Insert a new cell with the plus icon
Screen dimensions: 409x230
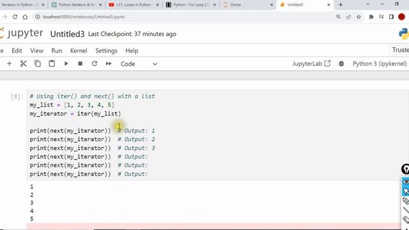click(9, 64)
